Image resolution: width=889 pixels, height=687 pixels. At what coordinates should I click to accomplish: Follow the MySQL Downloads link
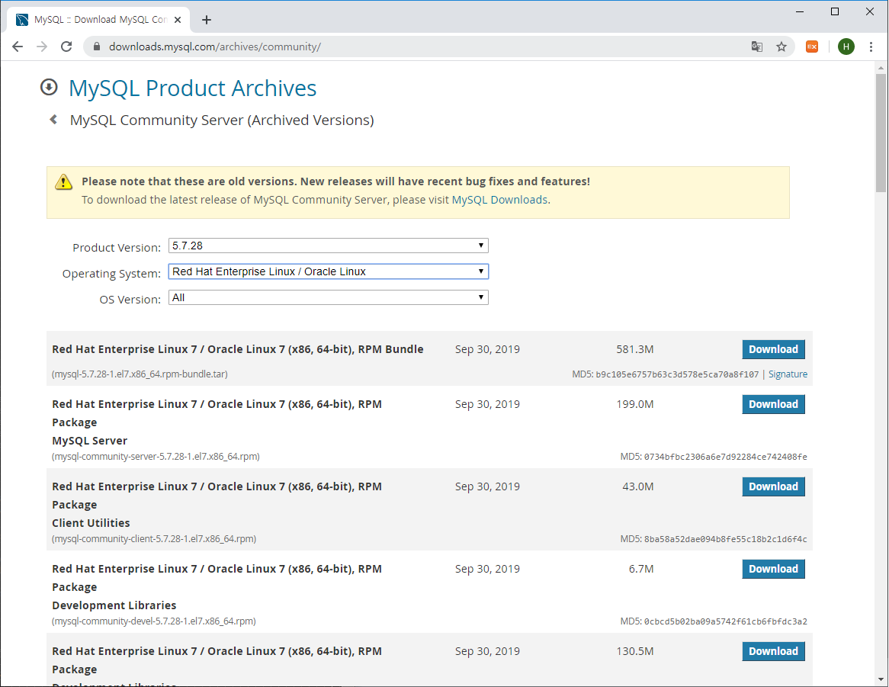click(x=499, y=200)
